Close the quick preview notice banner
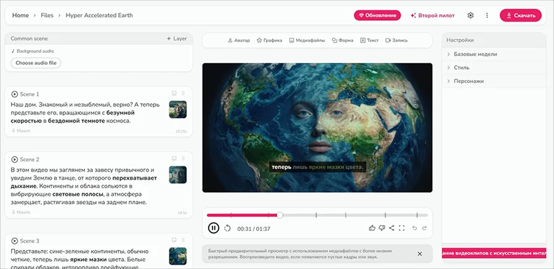Image resolution: width=554 pixels, height=269 pixels. pyautogui.click(x=420, y=254)
